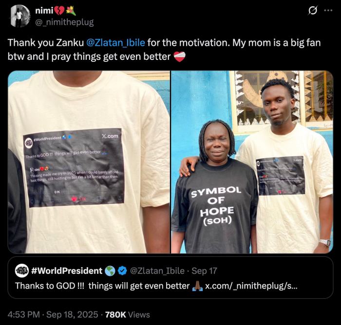This screenshot has height=325, width=341.
Task: Click the globe emoji beside #WorldPresident
Action: click(x=110, y=271)
